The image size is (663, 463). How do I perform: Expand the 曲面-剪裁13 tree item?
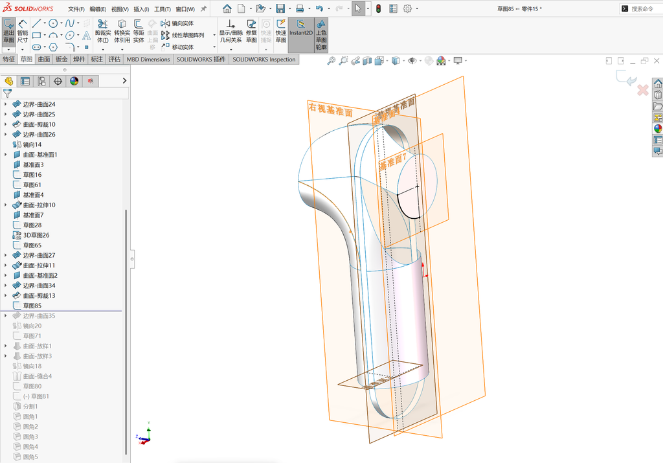(5, 295)
